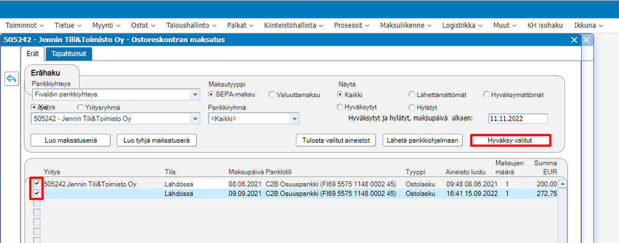Screen dimensions: 619x243
Task: Select the Kaikki radio button
Action: (340, 95)
